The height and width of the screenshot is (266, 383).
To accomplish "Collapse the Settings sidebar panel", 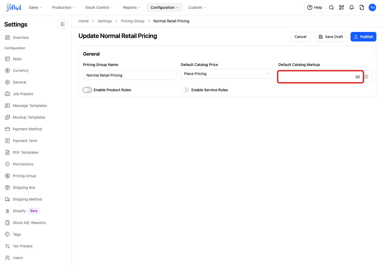I will (x=63, y=24).
